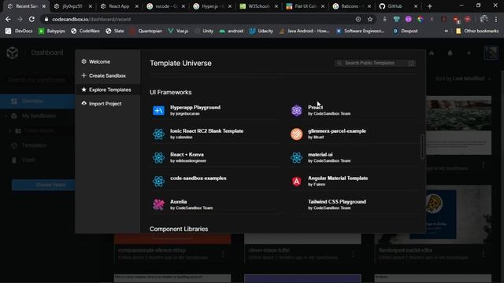This screenshot has width=504, height=283.
Task: Open the Hyperapp Playground template icon
Action: coord(158,110)
